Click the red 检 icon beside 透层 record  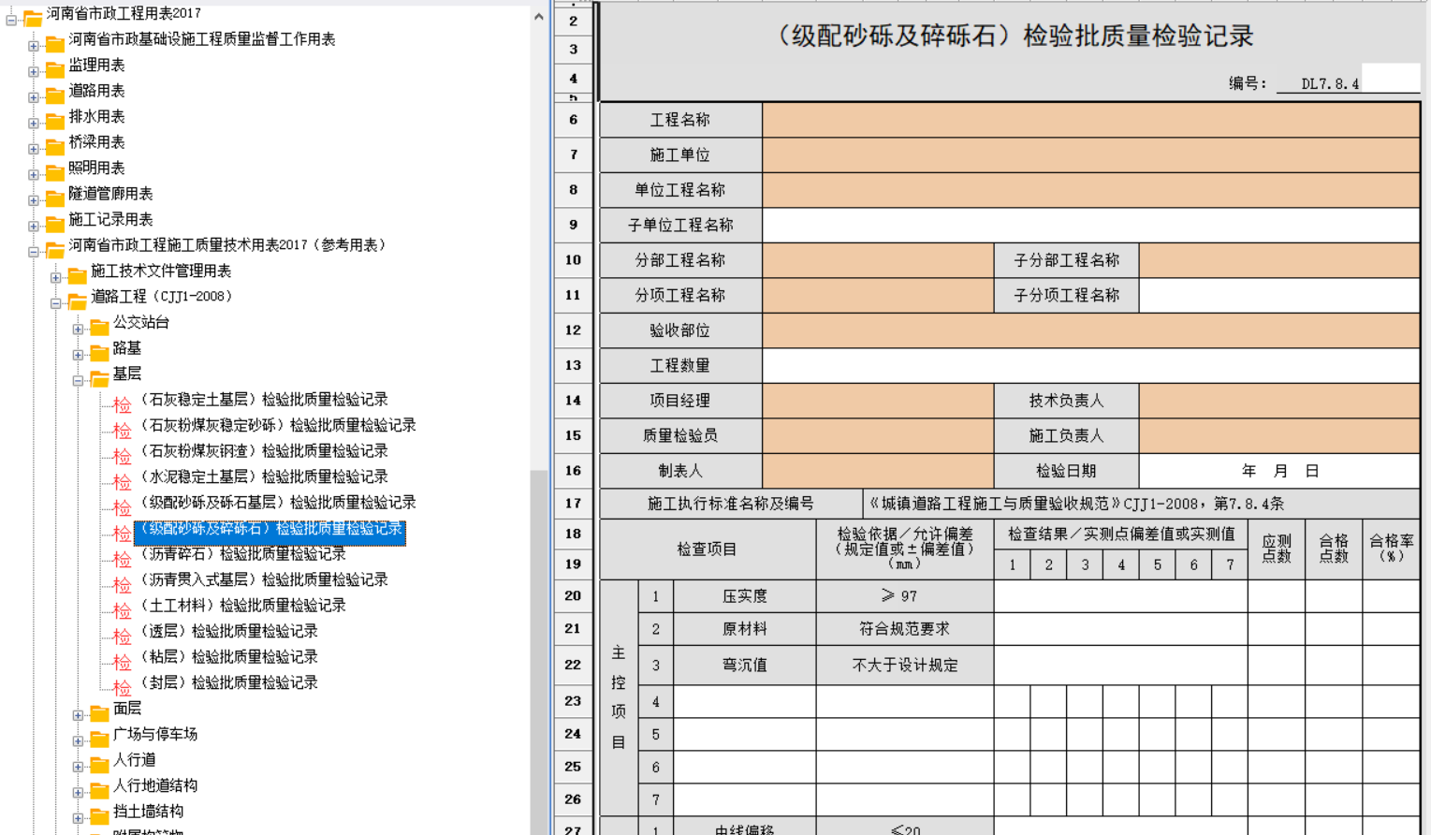point(122,637)
